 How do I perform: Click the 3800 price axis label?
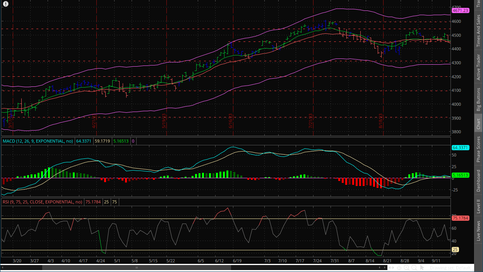(457, 132)
